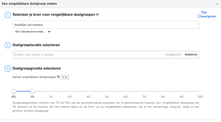Click the 1% slider handle
Screen dimensions: 221x122
click(32, 91)
